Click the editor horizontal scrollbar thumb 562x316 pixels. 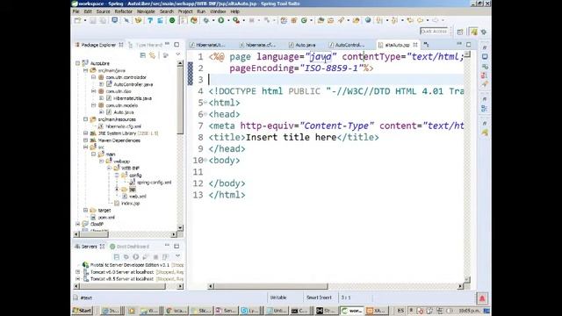[271, 286]
